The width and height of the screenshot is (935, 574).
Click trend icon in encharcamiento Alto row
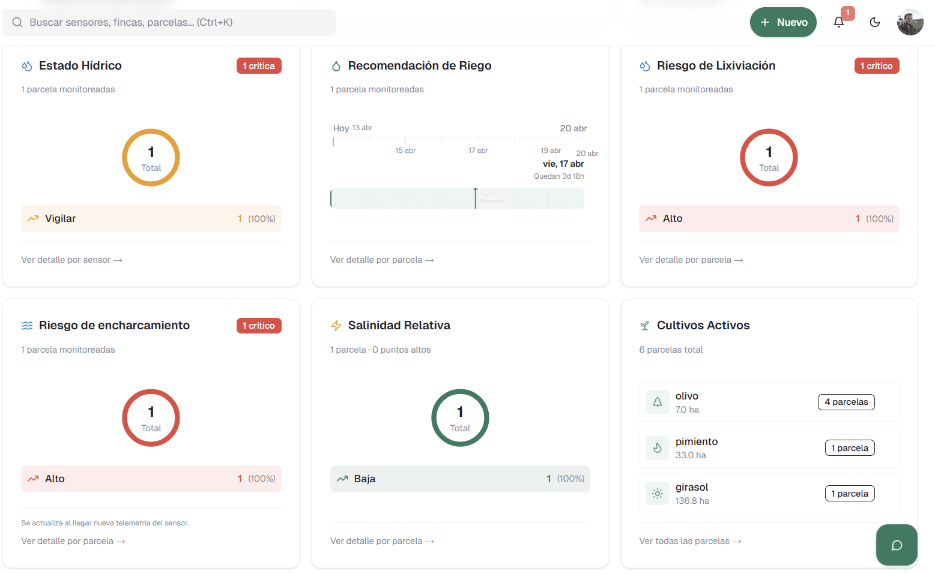pyautogui.click(x=33, y=479)
